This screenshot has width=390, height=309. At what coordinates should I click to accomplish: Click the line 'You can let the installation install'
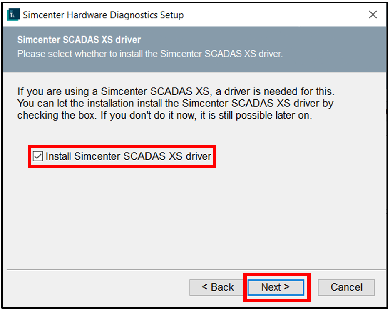click(x=175, y=103)
